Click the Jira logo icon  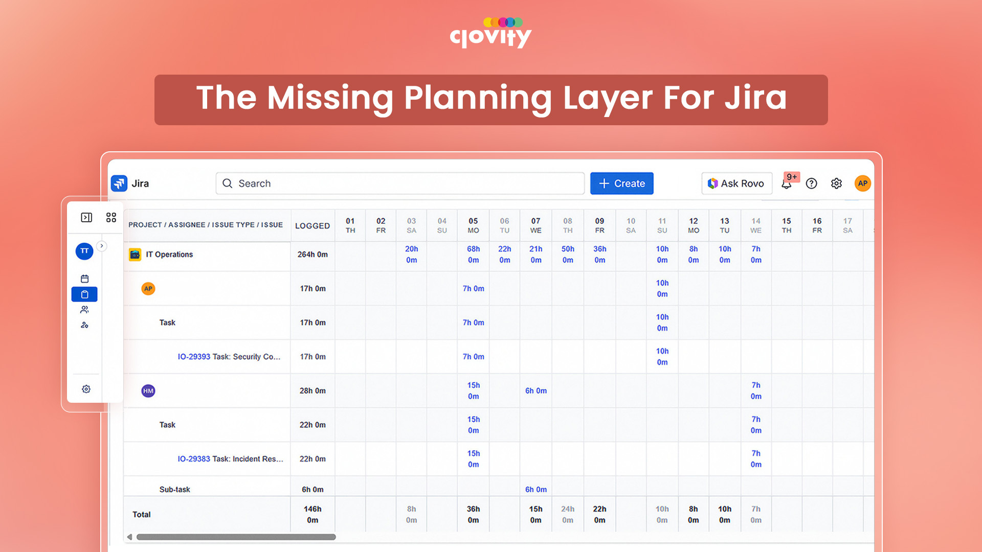click(119, 183)
